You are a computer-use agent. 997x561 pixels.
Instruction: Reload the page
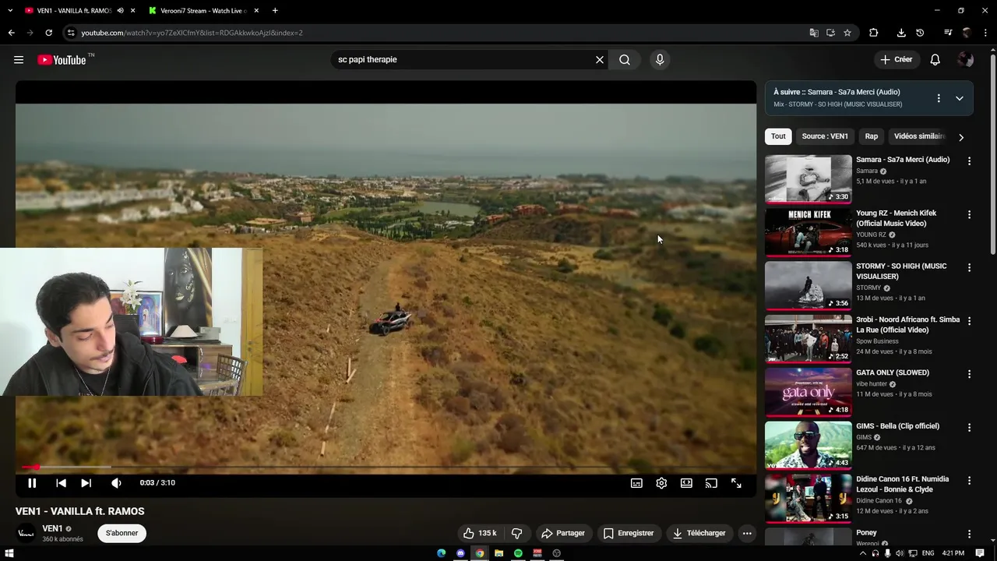(x=48, y=33)
